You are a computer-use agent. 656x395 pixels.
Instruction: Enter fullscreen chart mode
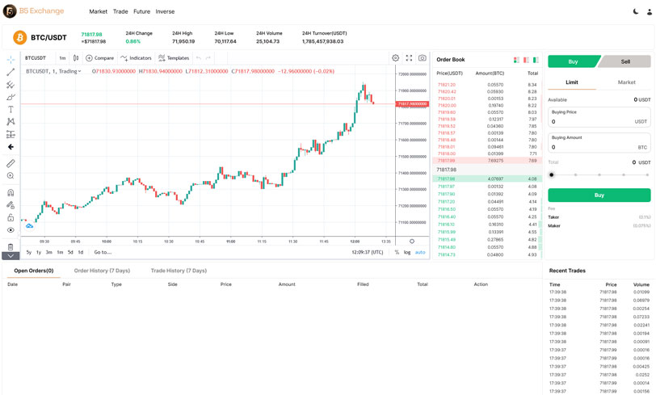[409, 58]
